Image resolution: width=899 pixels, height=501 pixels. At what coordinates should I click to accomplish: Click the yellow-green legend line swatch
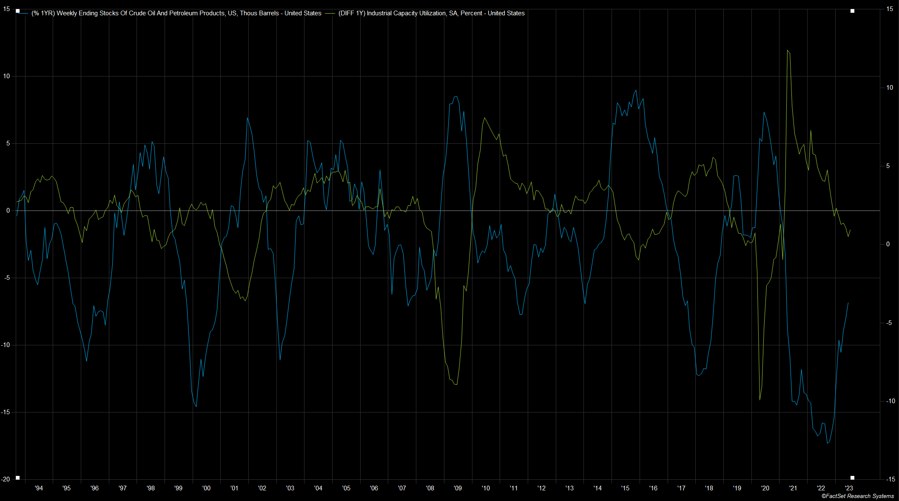click(330, 14)
